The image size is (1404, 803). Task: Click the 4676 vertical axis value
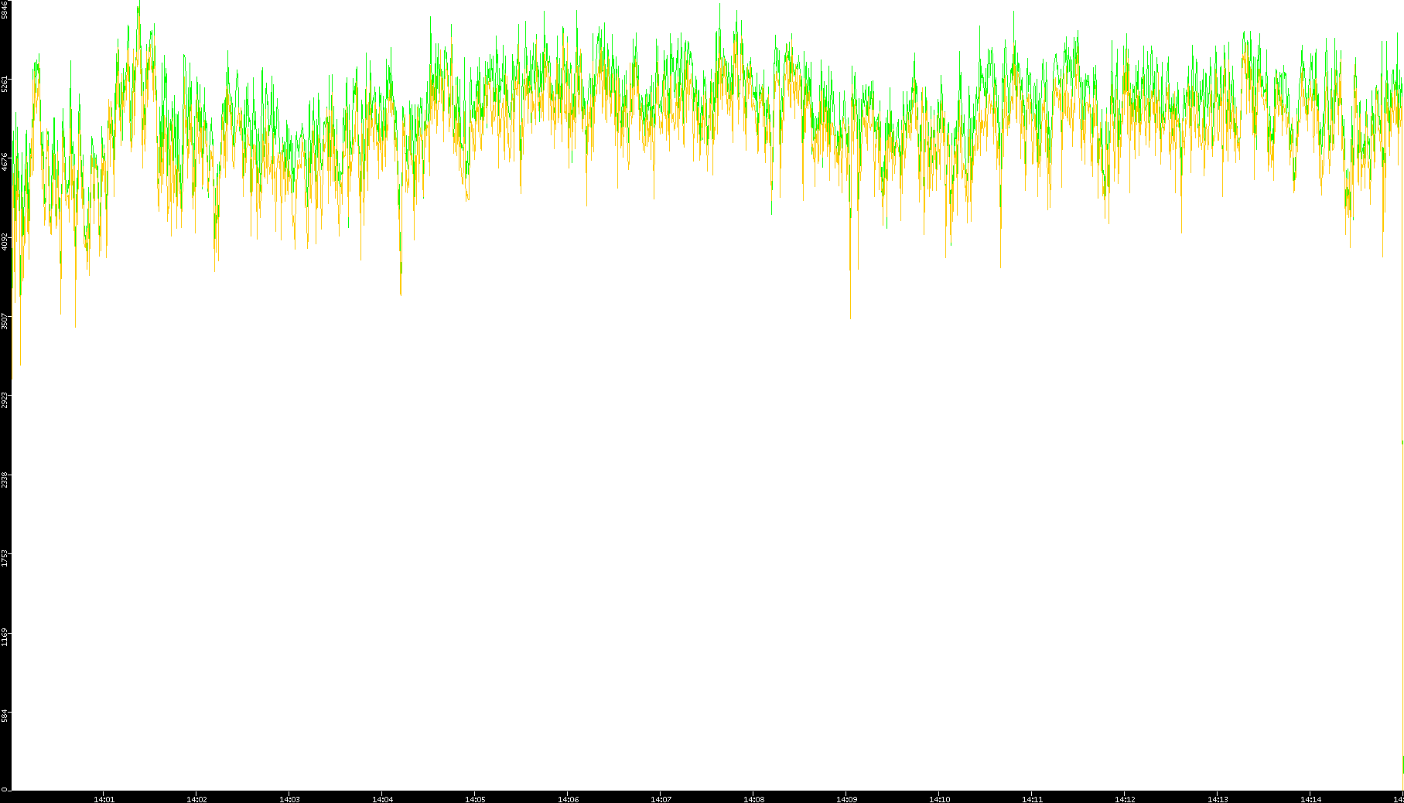(5, 162)
